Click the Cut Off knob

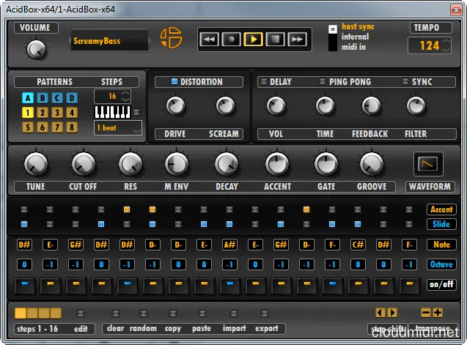click(x=83, y=163)
